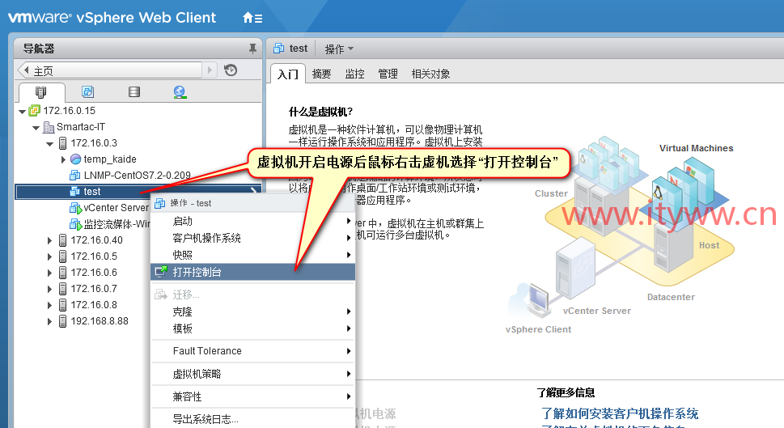Image resolution: width=784 pixels, height=428 pixels.
Task: Open the 了解如何安装客户机操作系统 link
Action: pos(620,413)
